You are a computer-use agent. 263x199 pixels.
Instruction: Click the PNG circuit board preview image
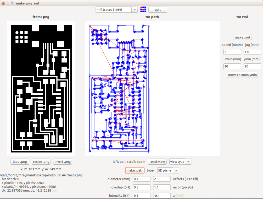[x=41, y=89]
